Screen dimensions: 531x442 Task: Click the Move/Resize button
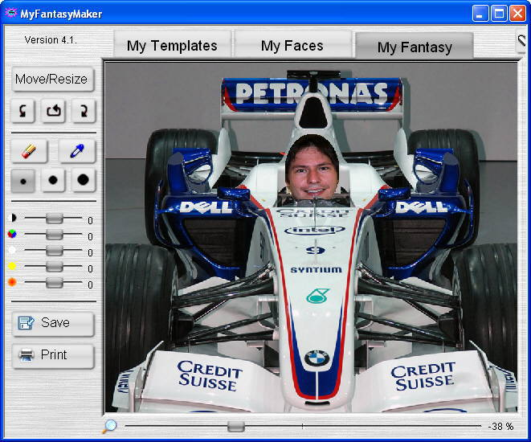tap(52, 79)
